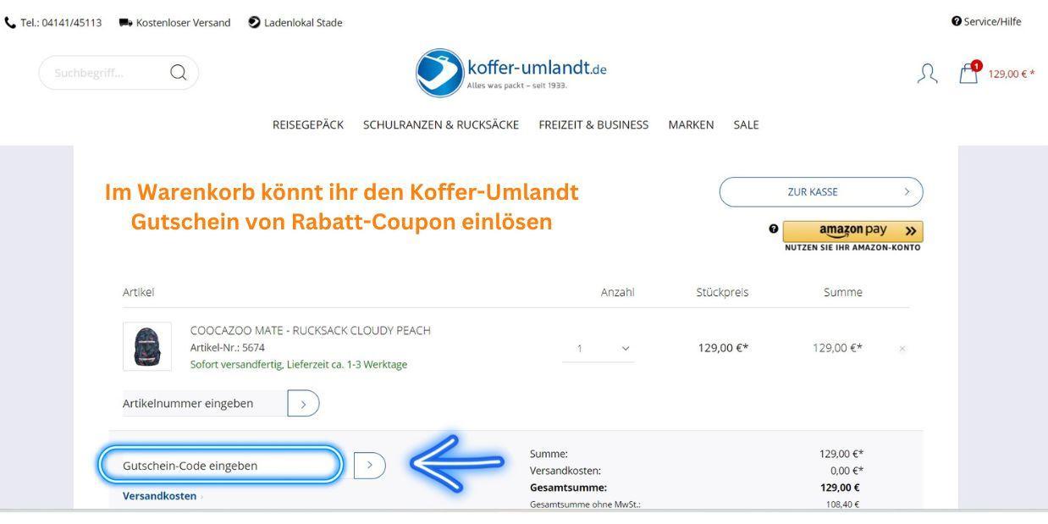Open the shopping cart icon
This screenshot has height=524, width=1048.
coord(970,72)
